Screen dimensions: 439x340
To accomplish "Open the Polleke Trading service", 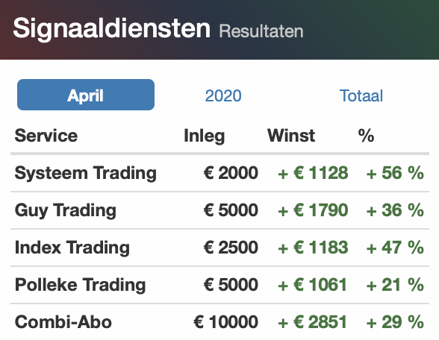I will click(219, 285).
